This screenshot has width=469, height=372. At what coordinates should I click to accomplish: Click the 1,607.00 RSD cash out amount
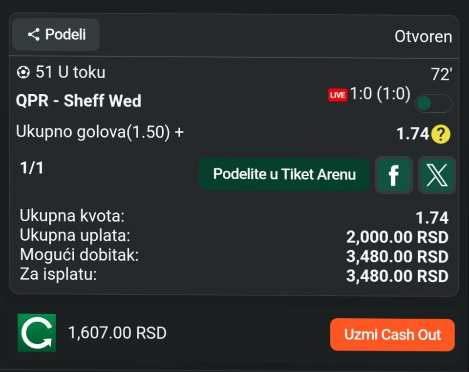tap(117, 333)
